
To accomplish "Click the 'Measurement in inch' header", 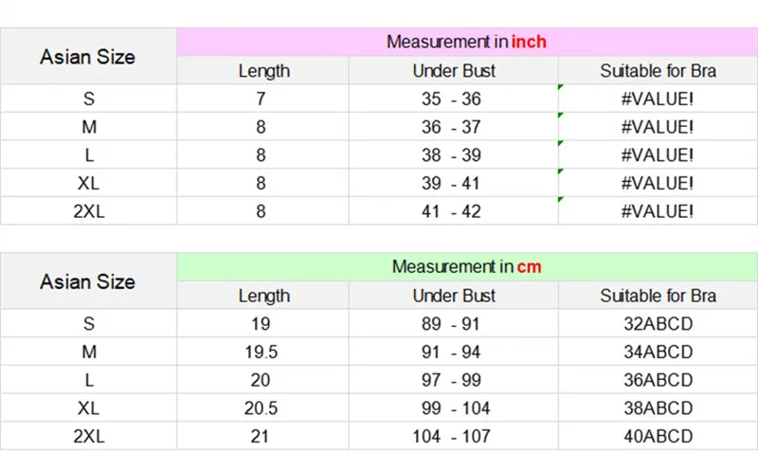I will click(x=466, y=42).
